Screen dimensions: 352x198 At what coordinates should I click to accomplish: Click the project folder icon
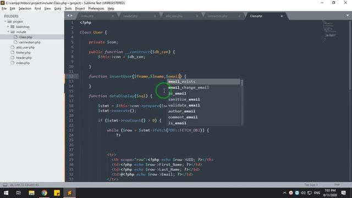point(9,21)
